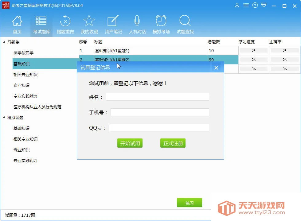Select 医疗机构从业人员行为规范
301x221 pixels.
[37, 107]
